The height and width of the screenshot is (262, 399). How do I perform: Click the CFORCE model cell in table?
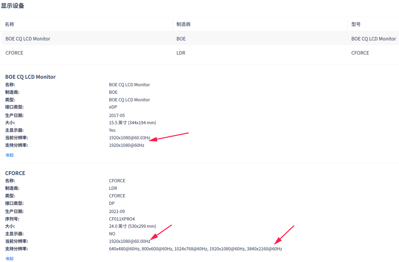(360, 53)
